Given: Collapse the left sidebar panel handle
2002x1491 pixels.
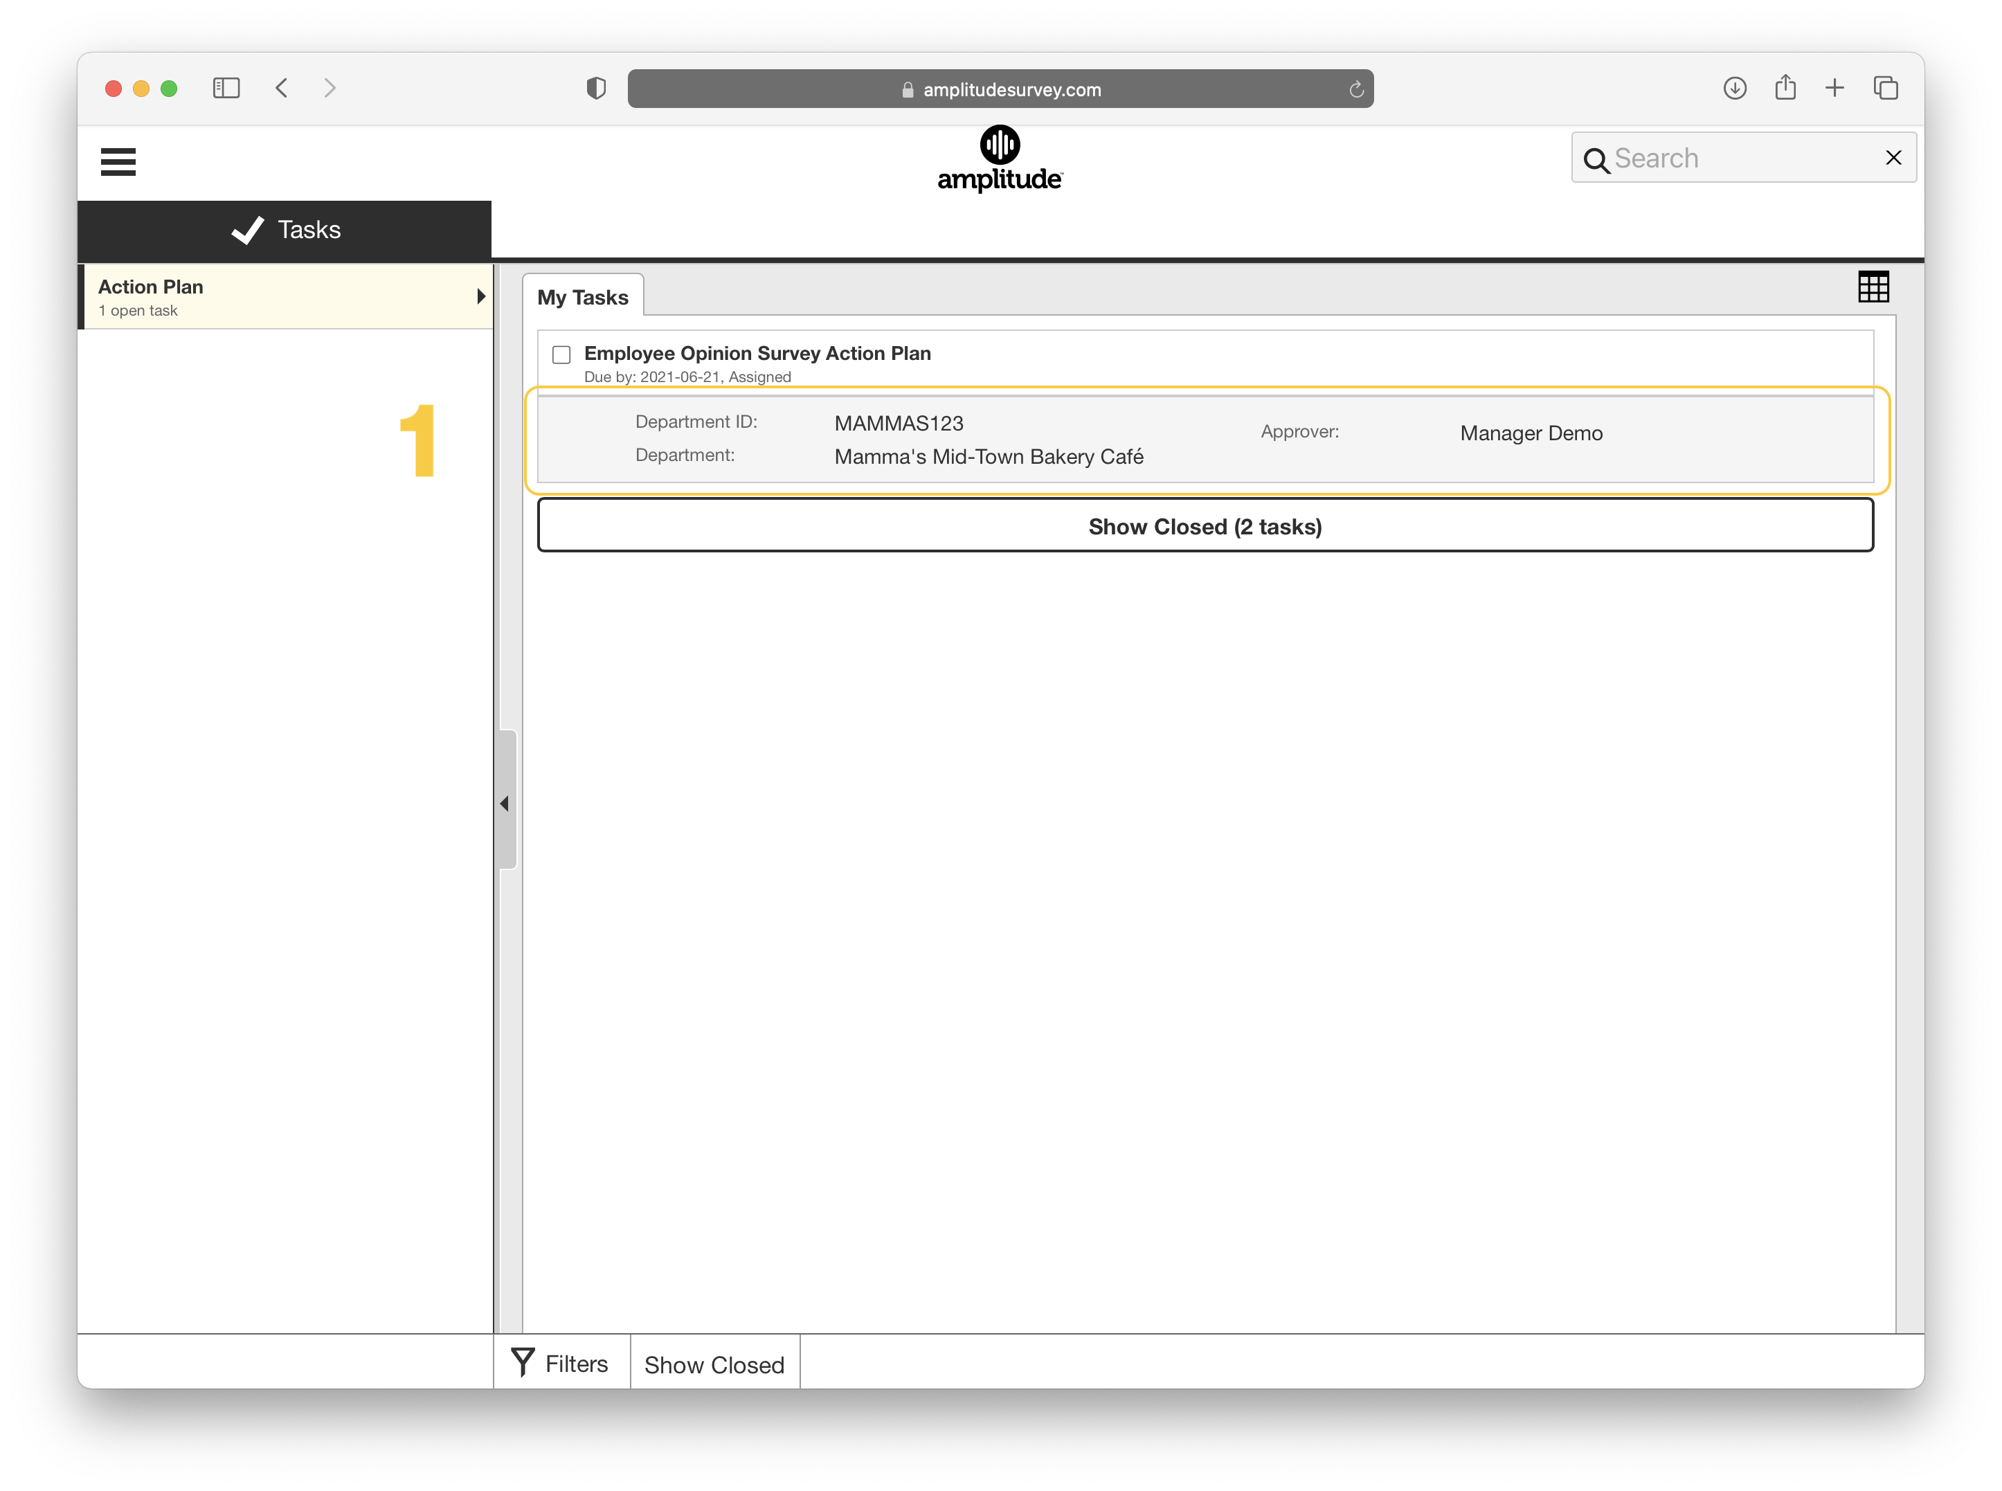Looking at the screenshot, I should point(506,803).
